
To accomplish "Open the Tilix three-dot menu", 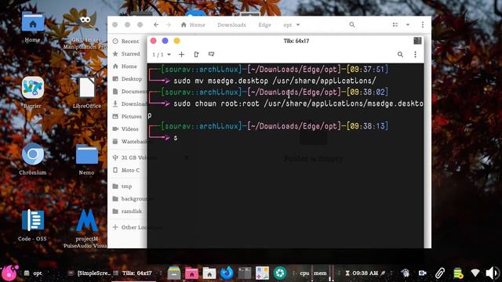I will point(415,54).
